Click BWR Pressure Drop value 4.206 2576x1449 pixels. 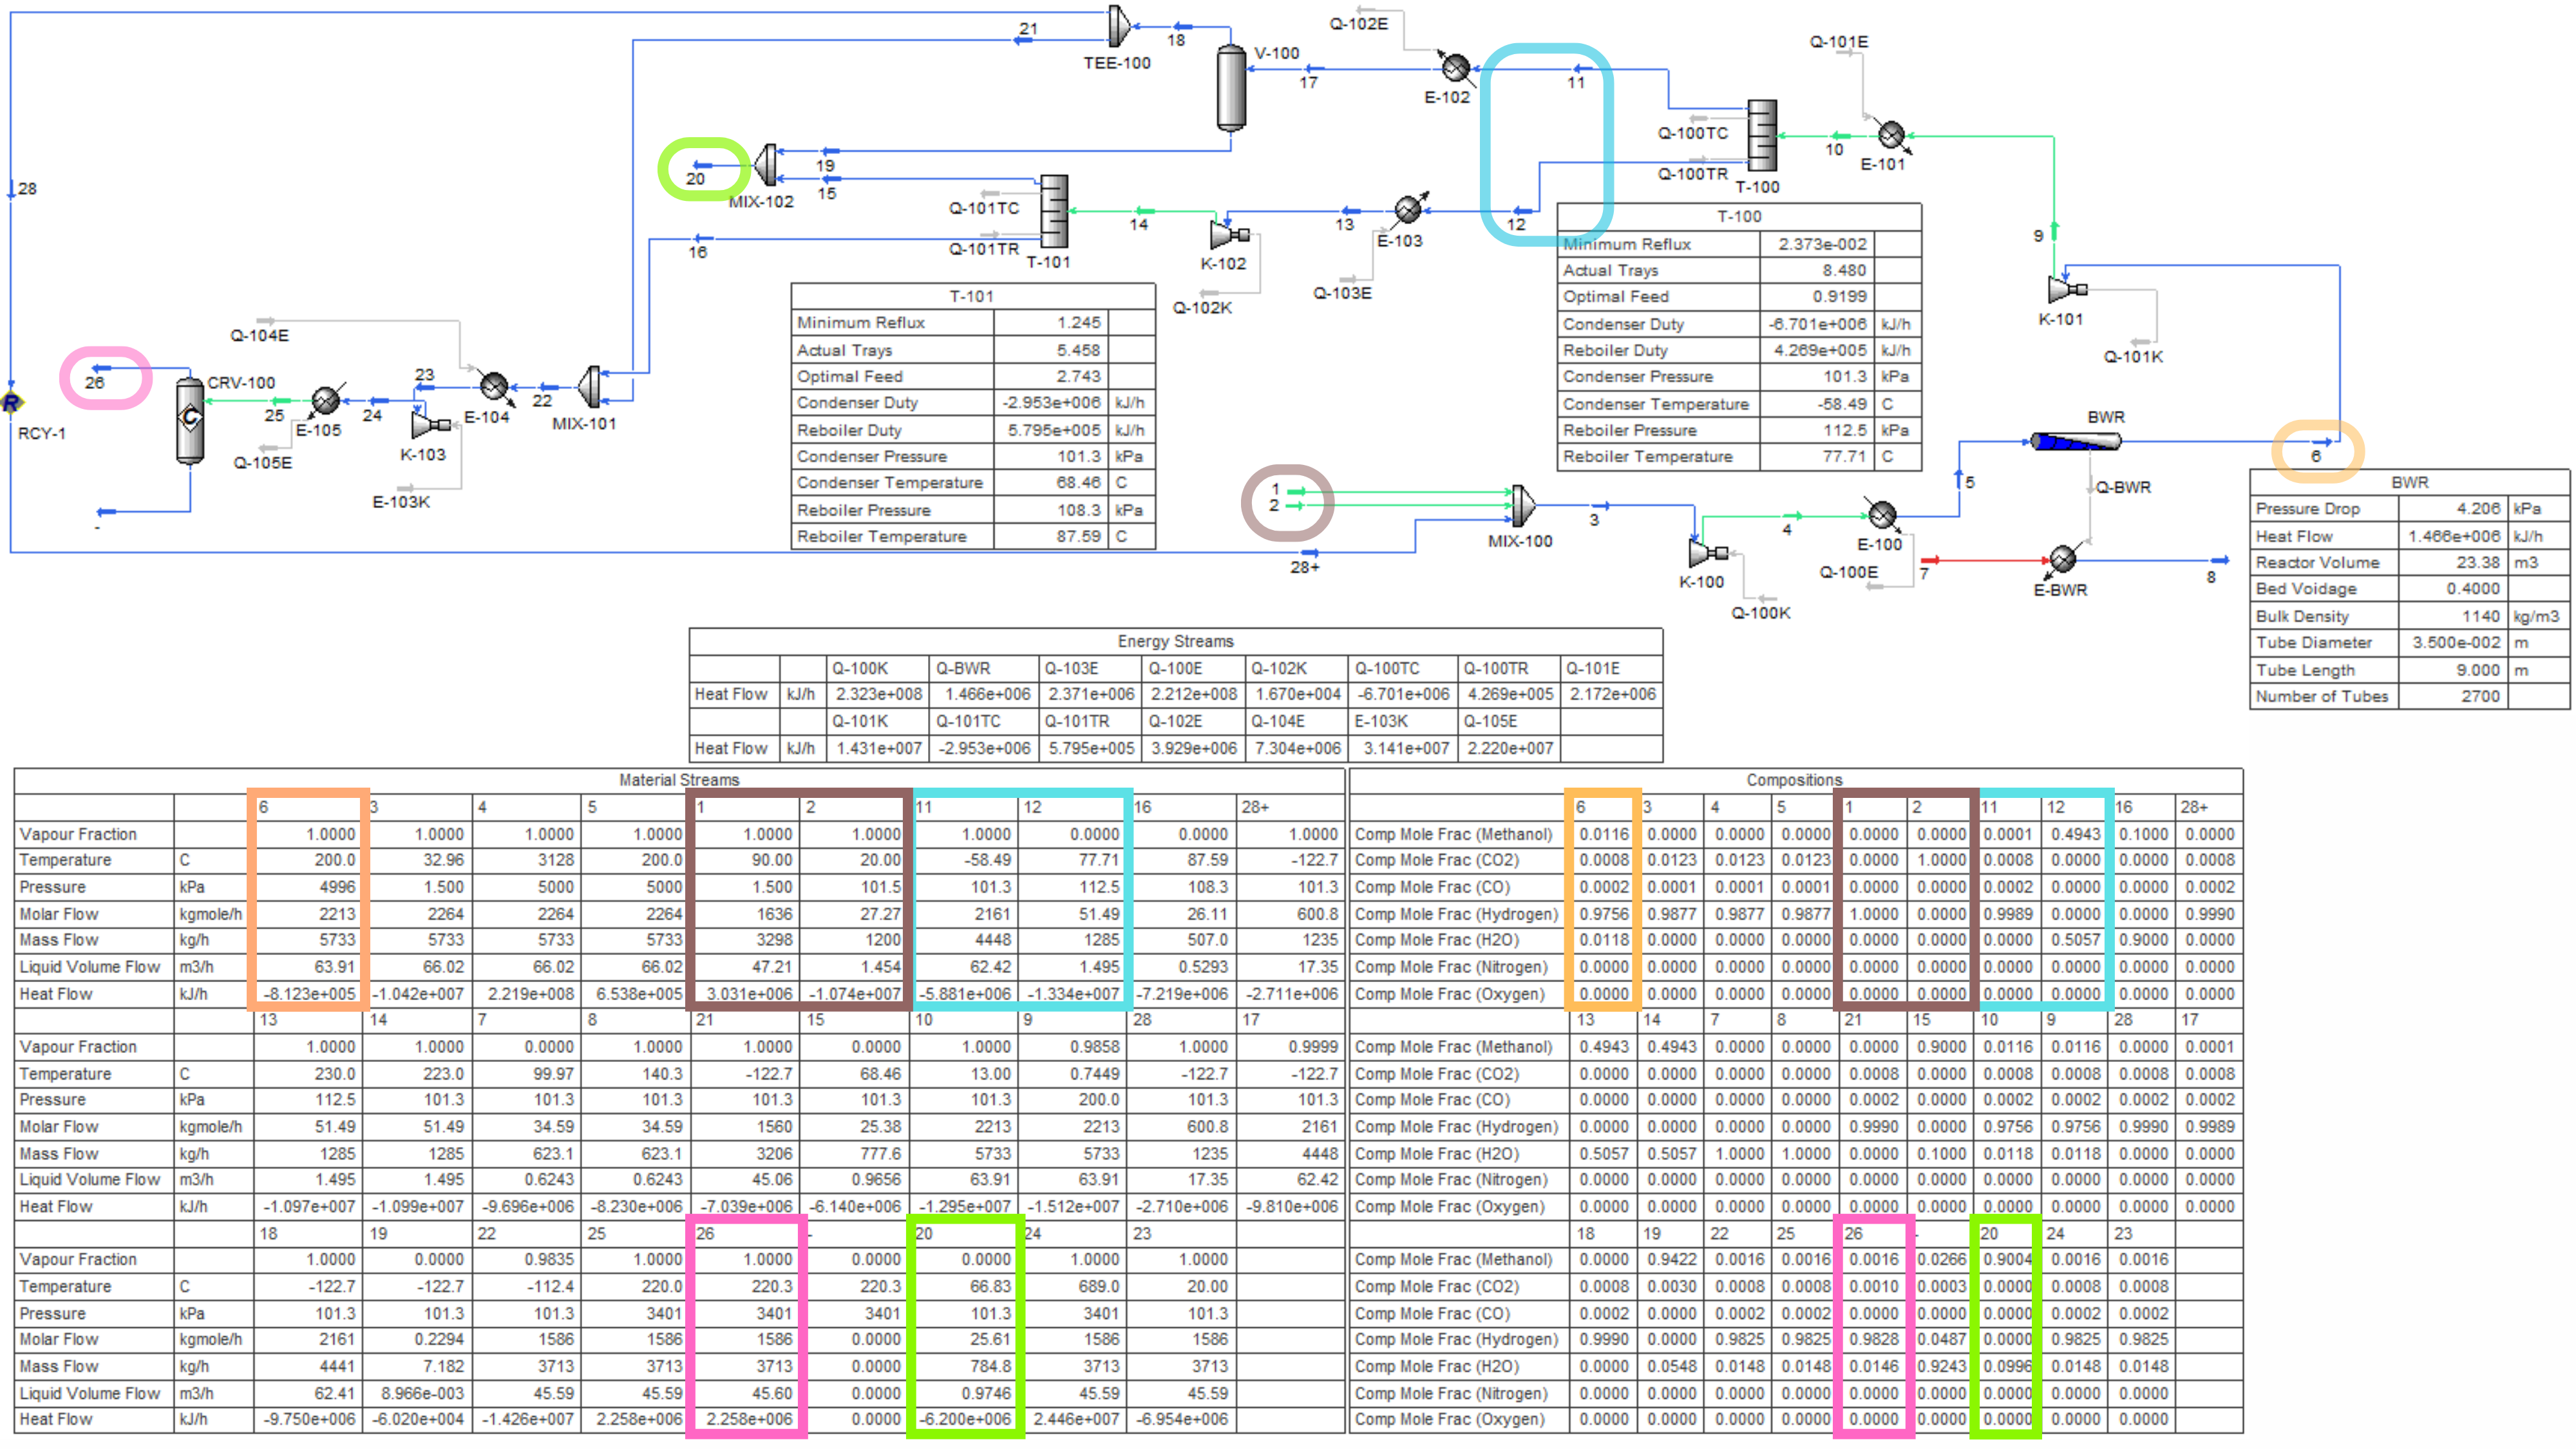point(2478,509)
